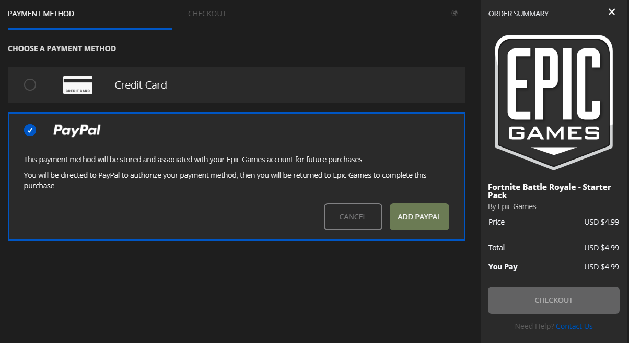Select the Credit Card radio button
The image size is (629, 343).
click(x=30, y=84)
